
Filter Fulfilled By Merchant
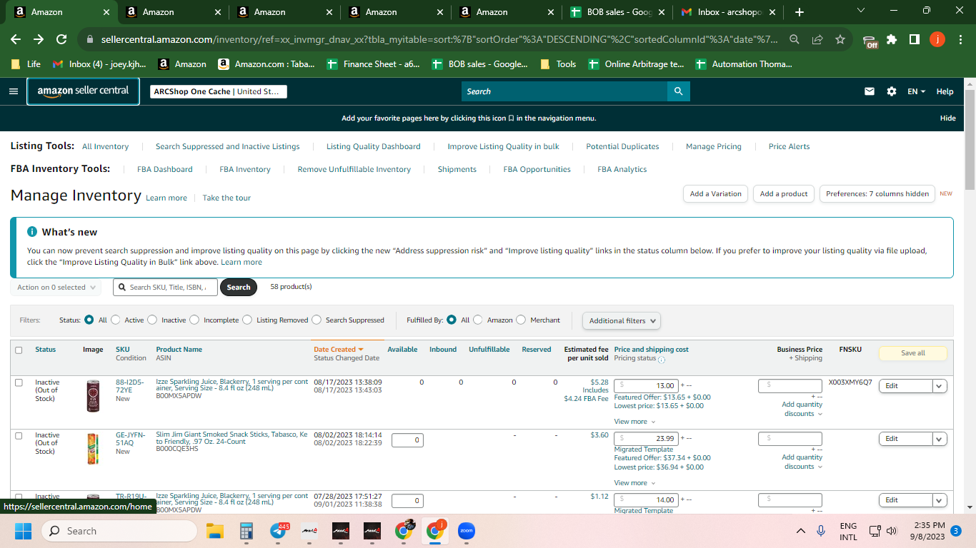coord(521,320)
